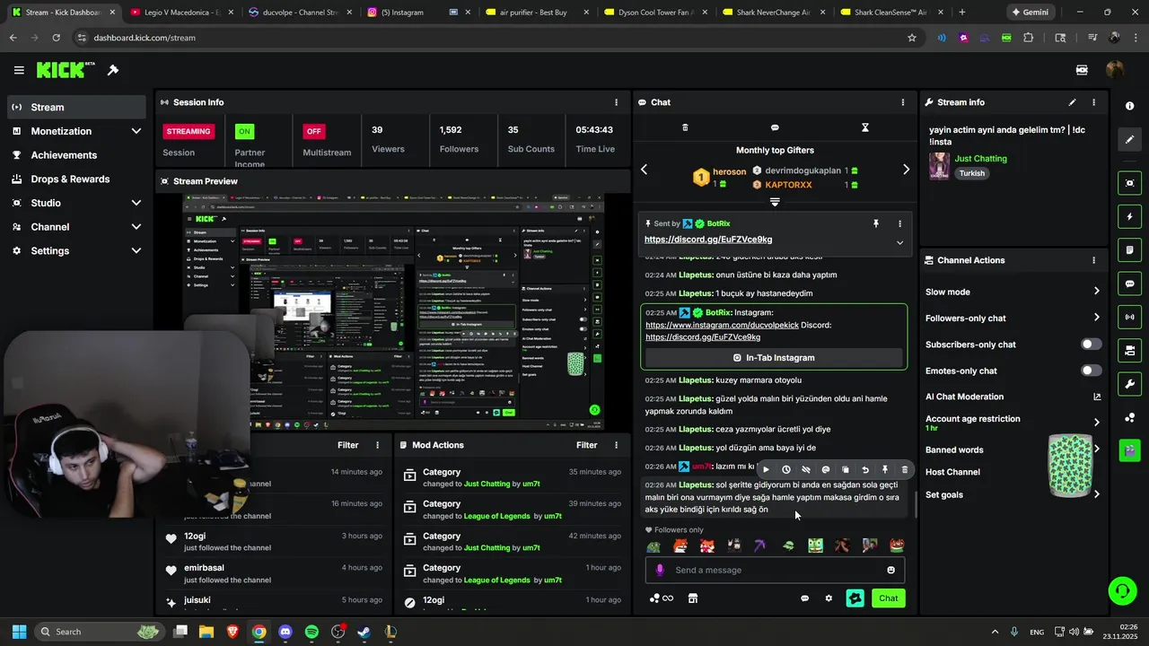The width and height of the screenshot is (1149, 646).
Task: Open Account age restriction chevron
Action: (1096, 423)
